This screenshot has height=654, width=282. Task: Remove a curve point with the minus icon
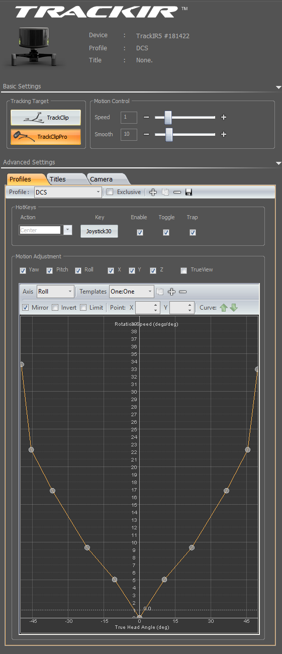click(183, 292)
